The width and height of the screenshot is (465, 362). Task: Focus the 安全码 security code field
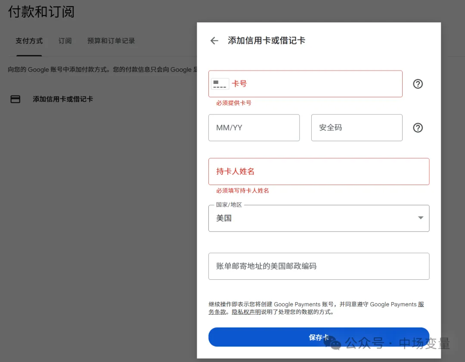click(x=357, y=128)
